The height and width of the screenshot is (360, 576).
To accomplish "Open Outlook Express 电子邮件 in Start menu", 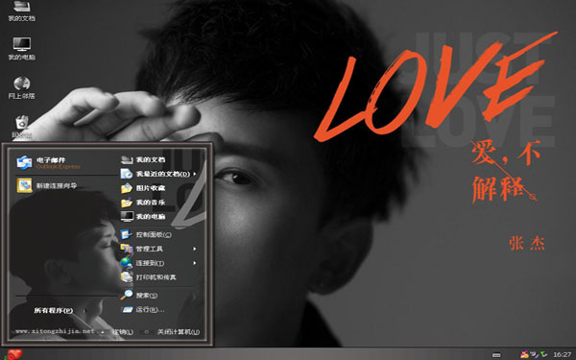I will [49, 163].
